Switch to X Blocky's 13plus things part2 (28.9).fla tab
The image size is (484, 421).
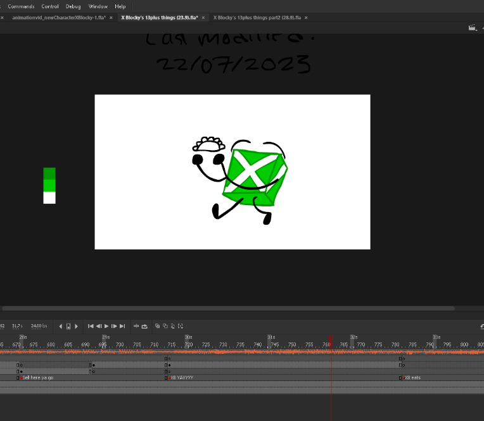[257, 18]
